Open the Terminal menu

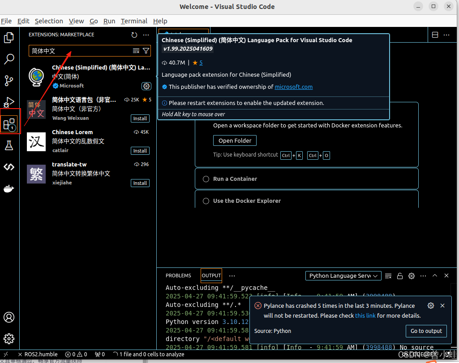pyautogui.click(x=134, y=21)
